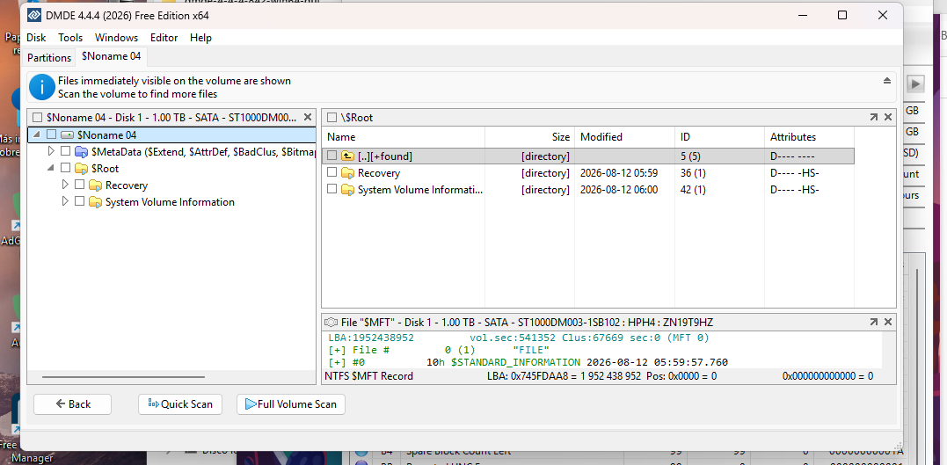
Task: Collapse the info banner with eject arrow
Action: point(887,81)
